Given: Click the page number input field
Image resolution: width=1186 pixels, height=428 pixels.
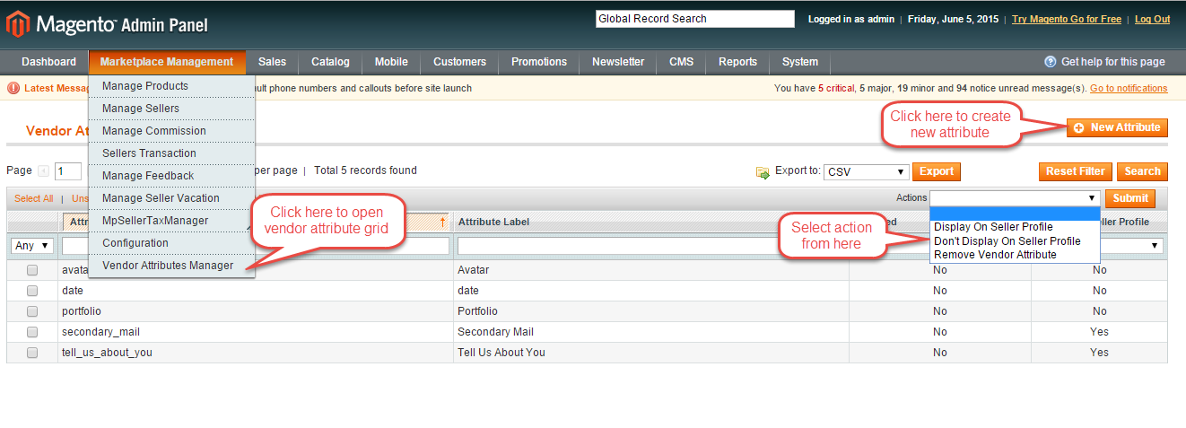Looking at the screenshot, I should click(x=68, y=171).
